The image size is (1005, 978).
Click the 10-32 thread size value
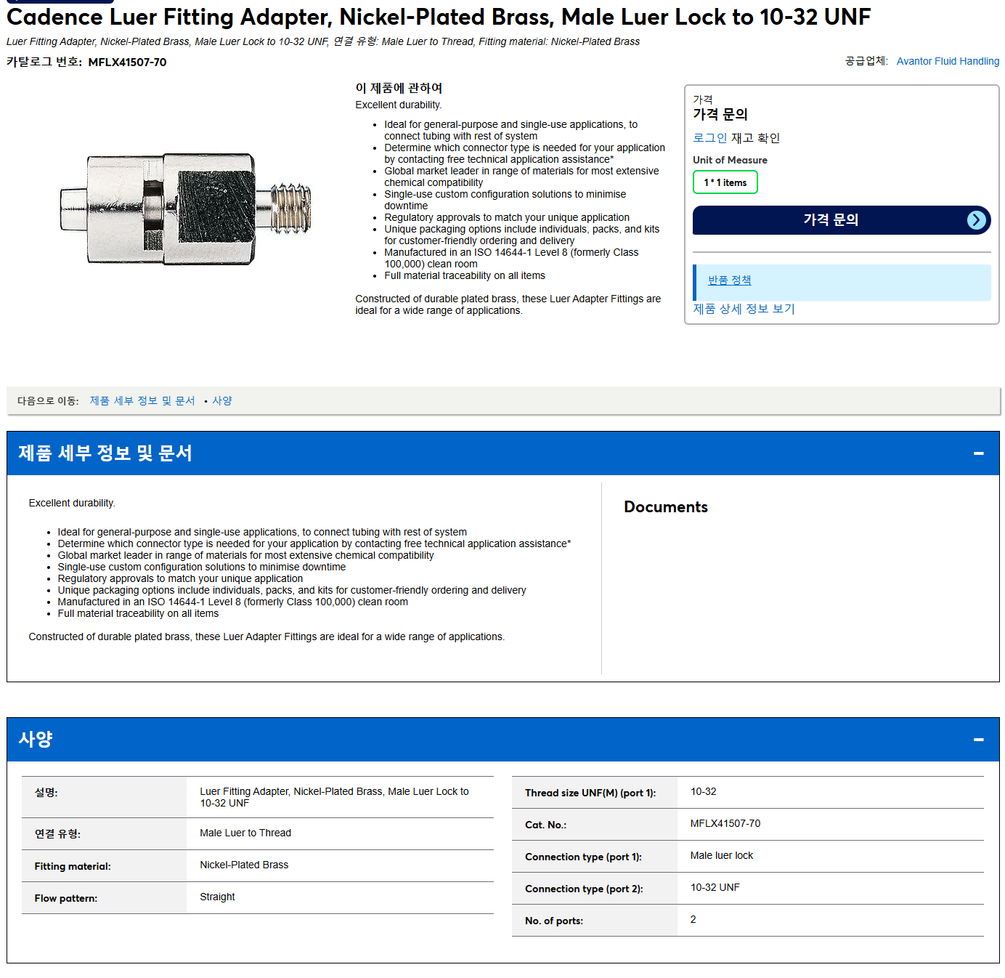pos(703,792)
